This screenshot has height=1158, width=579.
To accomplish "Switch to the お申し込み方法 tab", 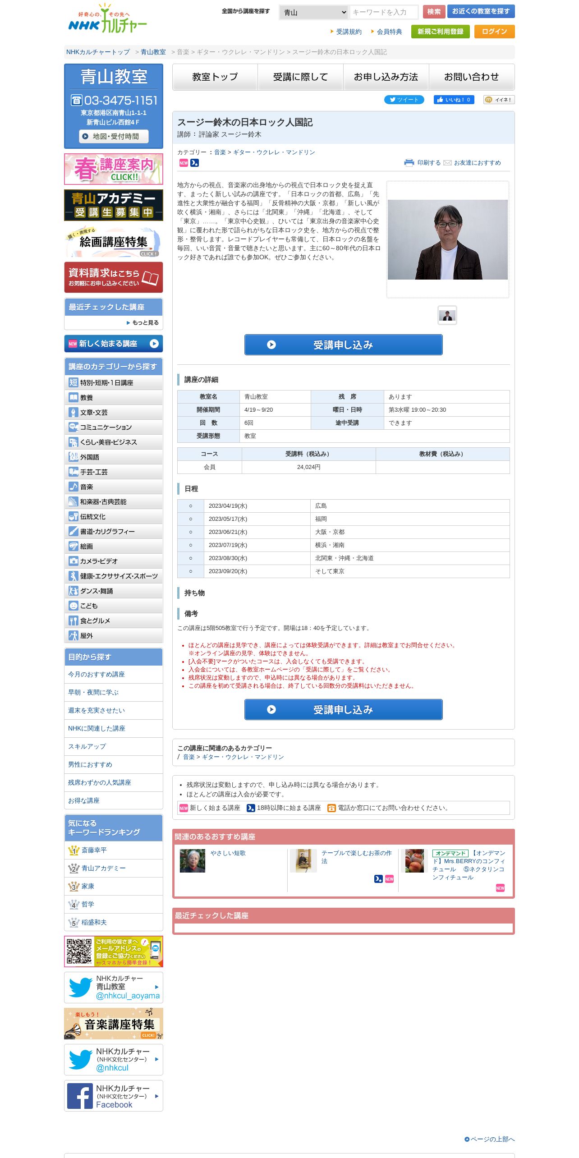I will tap(386, 77).
